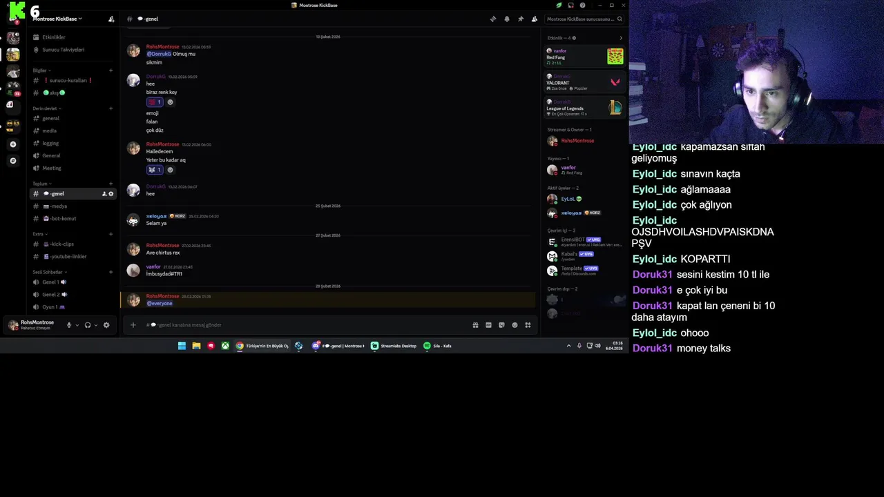This screenshot has height=497, width=884.
Task: Open EyLoL member profile
Action: pos(584,199)
